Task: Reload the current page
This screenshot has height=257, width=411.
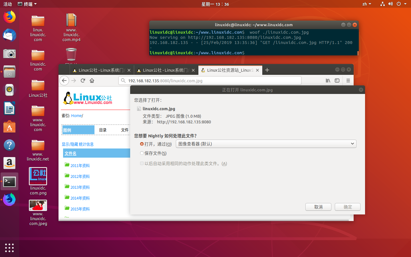Action: [x=83, y=81]
